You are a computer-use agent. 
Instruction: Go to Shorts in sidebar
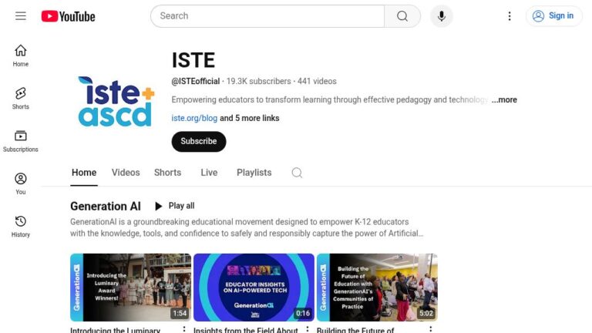(21, 98)
